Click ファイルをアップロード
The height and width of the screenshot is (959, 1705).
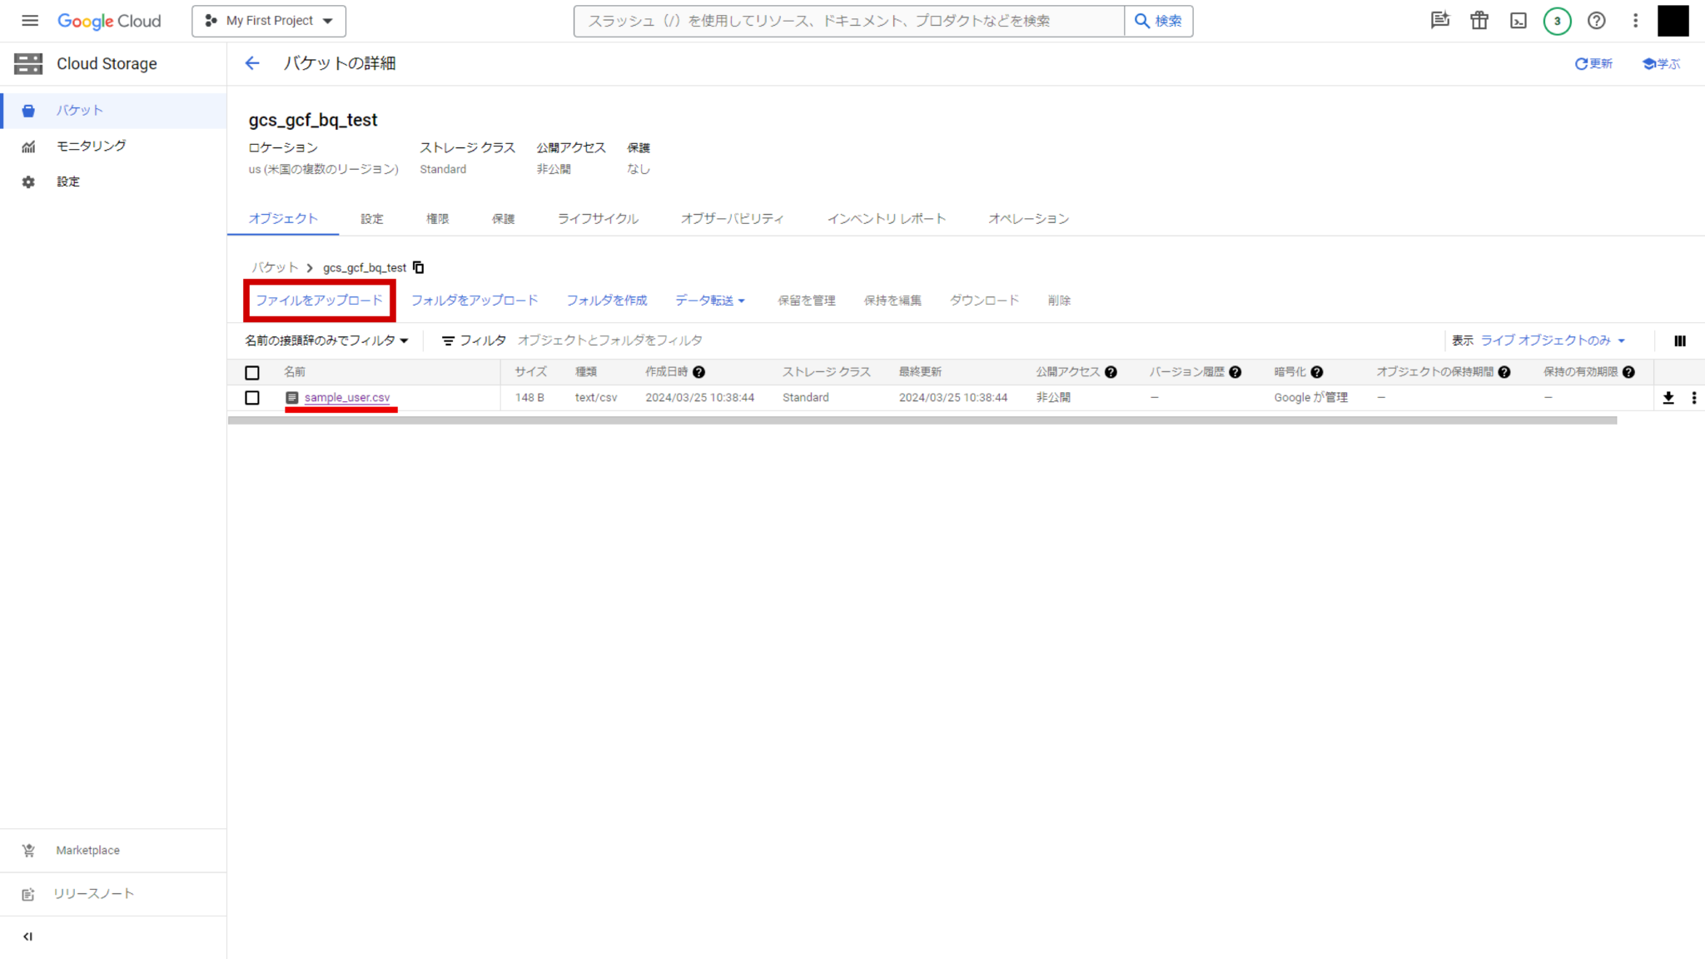[319, 301]
